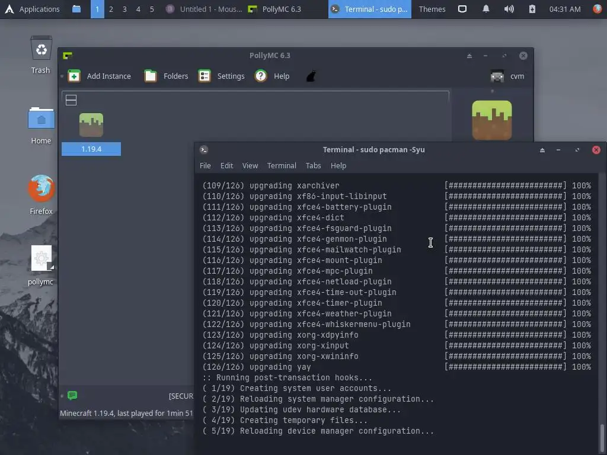
Task: Click the cvm account skin head icon
Action: 497,76
